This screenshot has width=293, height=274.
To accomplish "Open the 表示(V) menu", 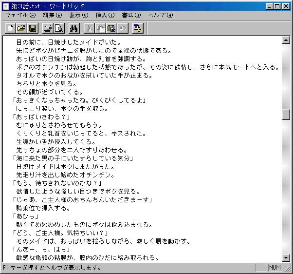I will [78, 15].
